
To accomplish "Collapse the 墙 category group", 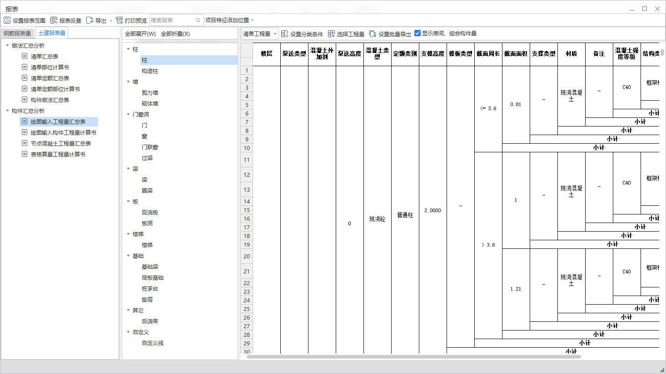I will (x=128, y=82).
